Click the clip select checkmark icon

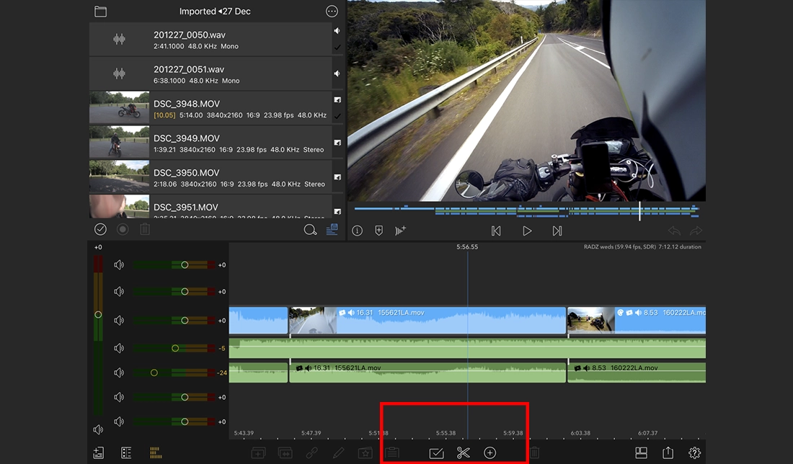pyautogui.click(x=436, y=453)
